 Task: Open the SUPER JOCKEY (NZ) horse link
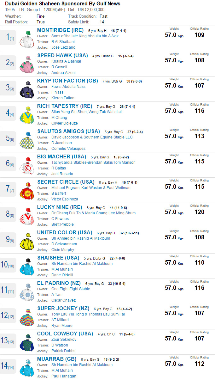point(63,309)
